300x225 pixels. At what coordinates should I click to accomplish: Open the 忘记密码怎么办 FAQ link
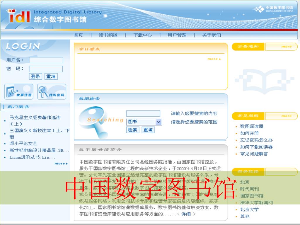(x=256, y=140)
